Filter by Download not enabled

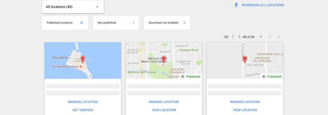[x=167, y=23]
